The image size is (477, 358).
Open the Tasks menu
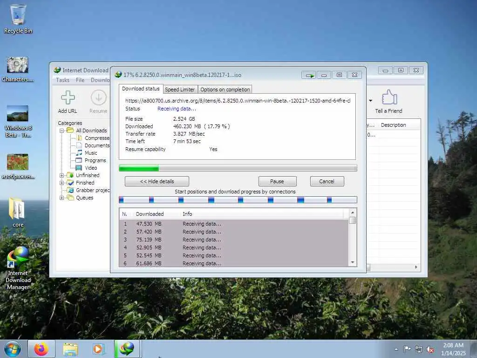click(x=63, y=80)
